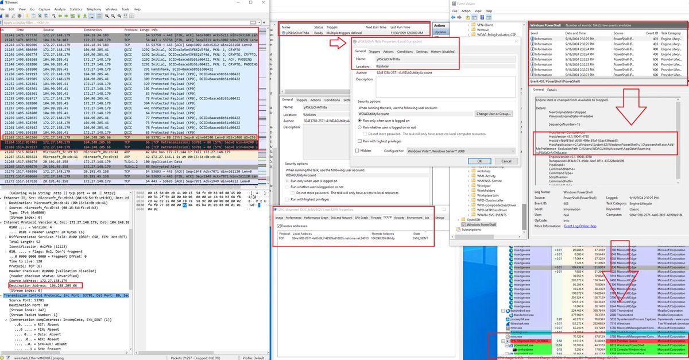
Task: Zoom in Wireshark packet text
Action: tap(107, 16)
